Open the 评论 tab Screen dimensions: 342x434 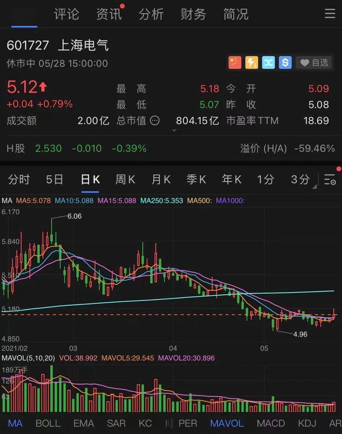[x=66, y=14]
